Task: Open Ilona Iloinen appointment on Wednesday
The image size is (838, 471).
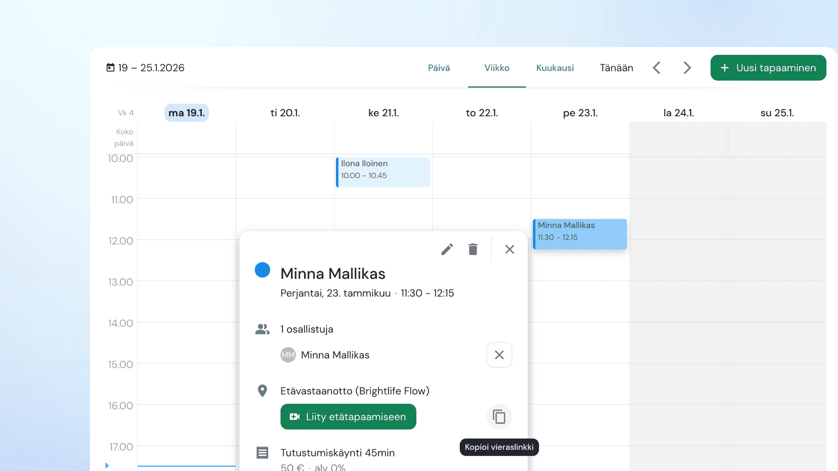Action: (383, 172)
